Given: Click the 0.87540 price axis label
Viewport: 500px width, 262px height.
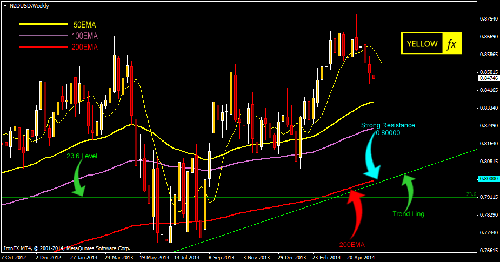Looking at the screenshot, I should 488,19.
